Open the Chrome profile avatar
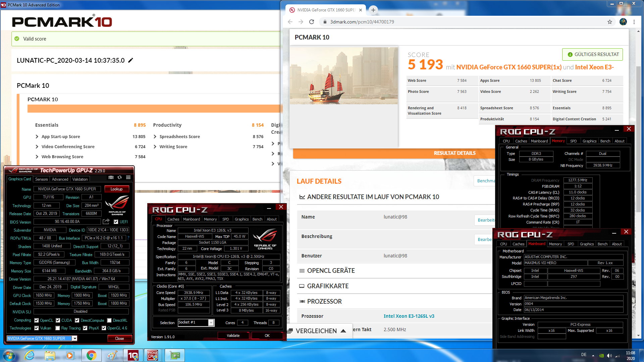This screenshot has height=362, width=644. 623,22
